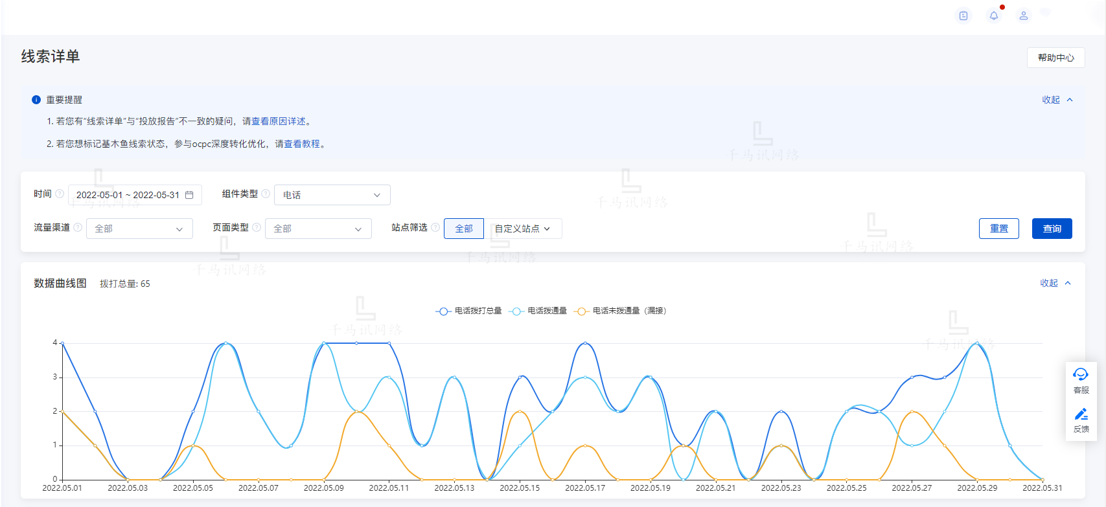Click the document list icon in header
Viewport: 1106px width, 507px height.
[963, 16]
